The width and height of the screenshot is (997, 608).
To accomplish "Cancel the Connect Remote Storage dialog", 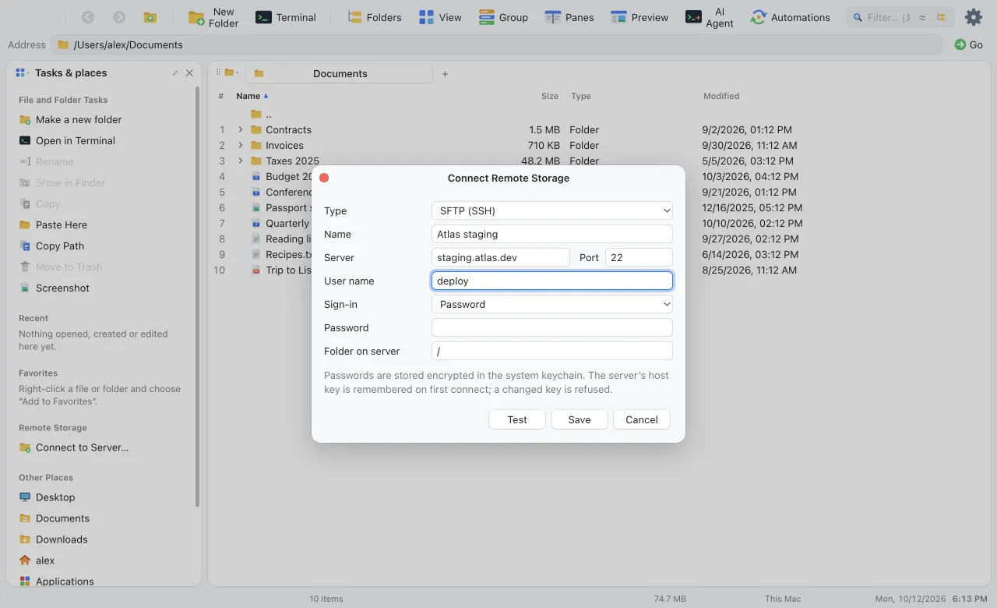I will click(642, 419).
